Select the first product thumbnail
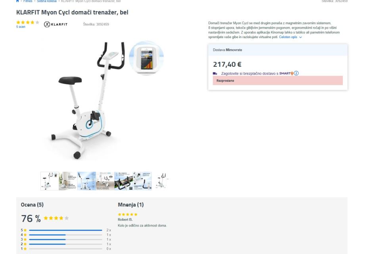 click(50, 181)
